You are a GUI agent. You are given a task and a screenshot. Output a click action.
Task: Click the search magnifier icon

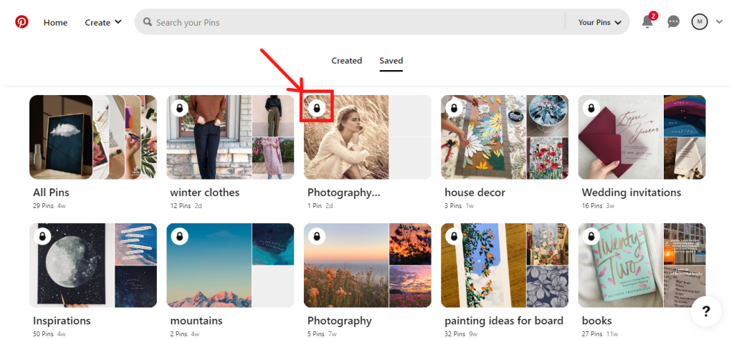(148, 22)
